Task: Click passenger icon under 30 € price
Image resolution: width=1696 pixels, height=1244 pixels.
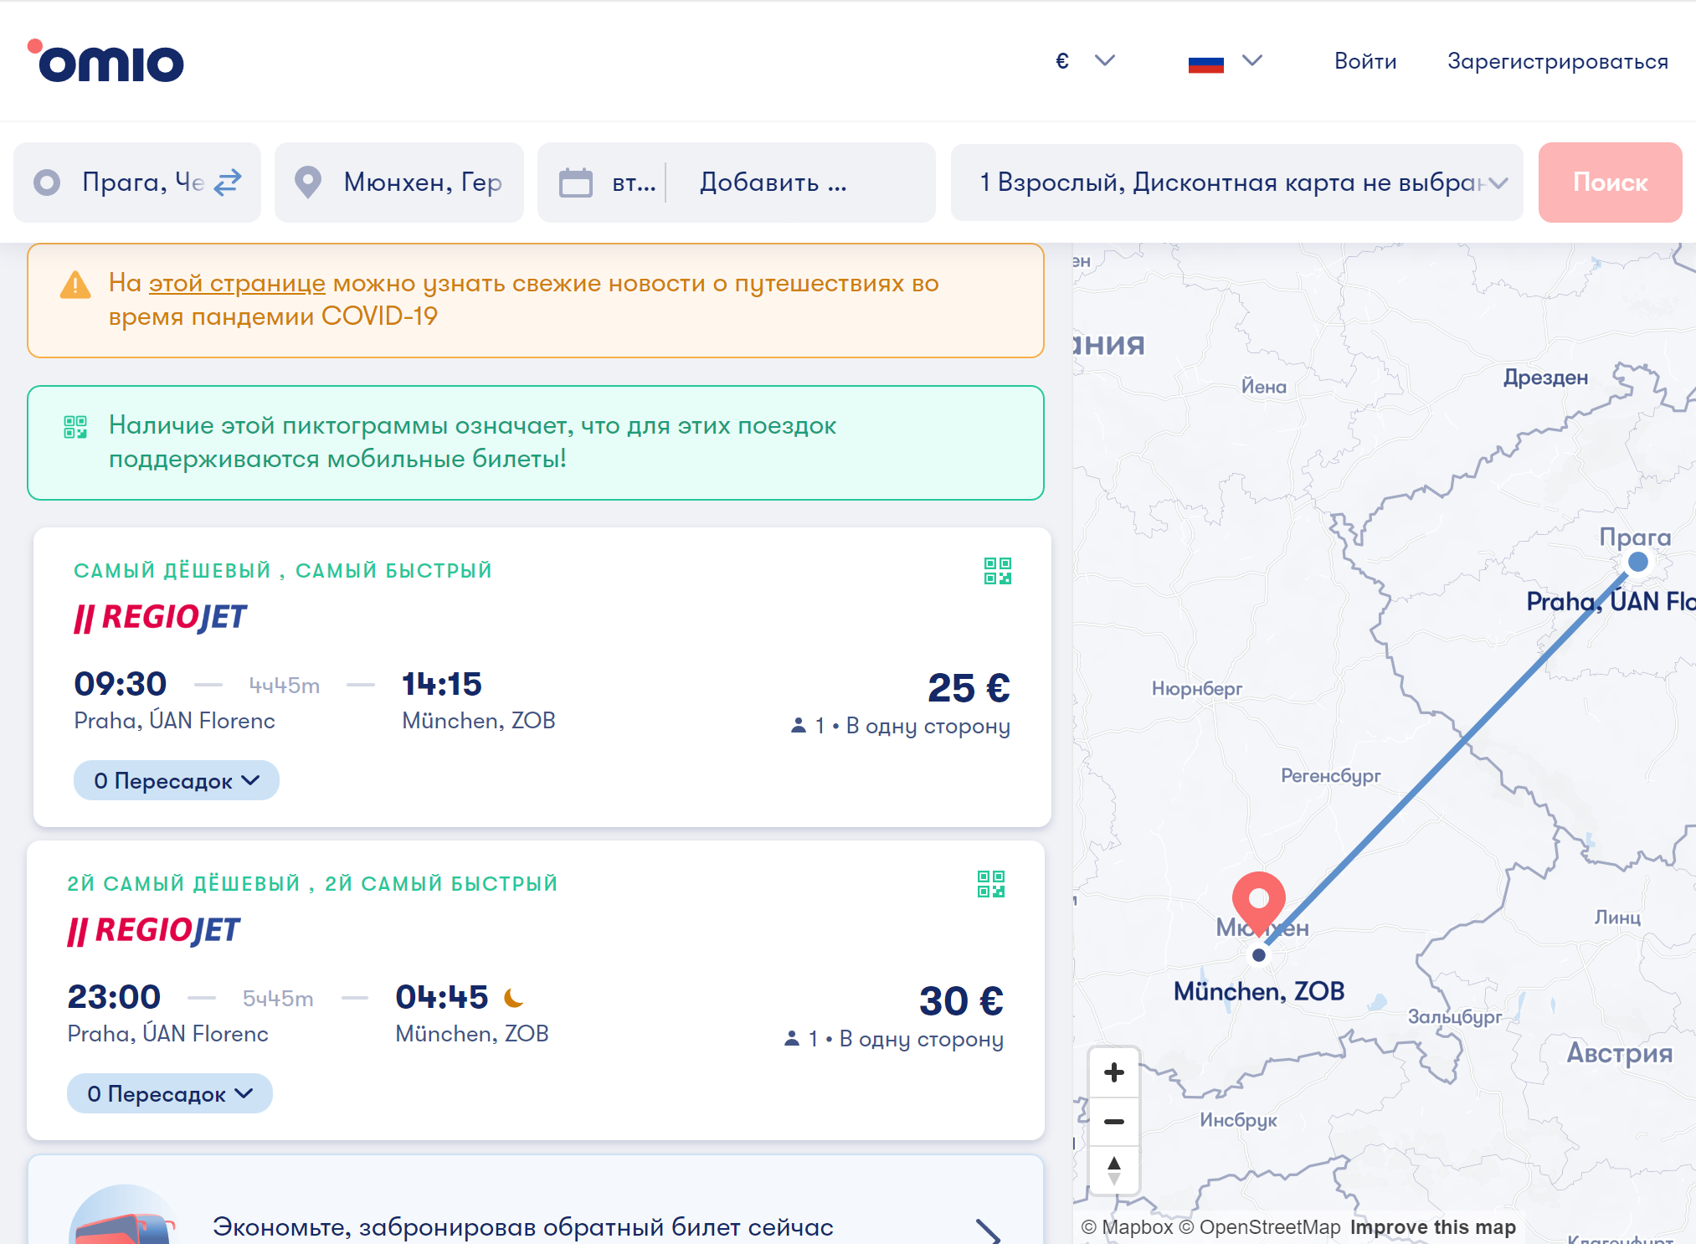Action: [792, 1039]
